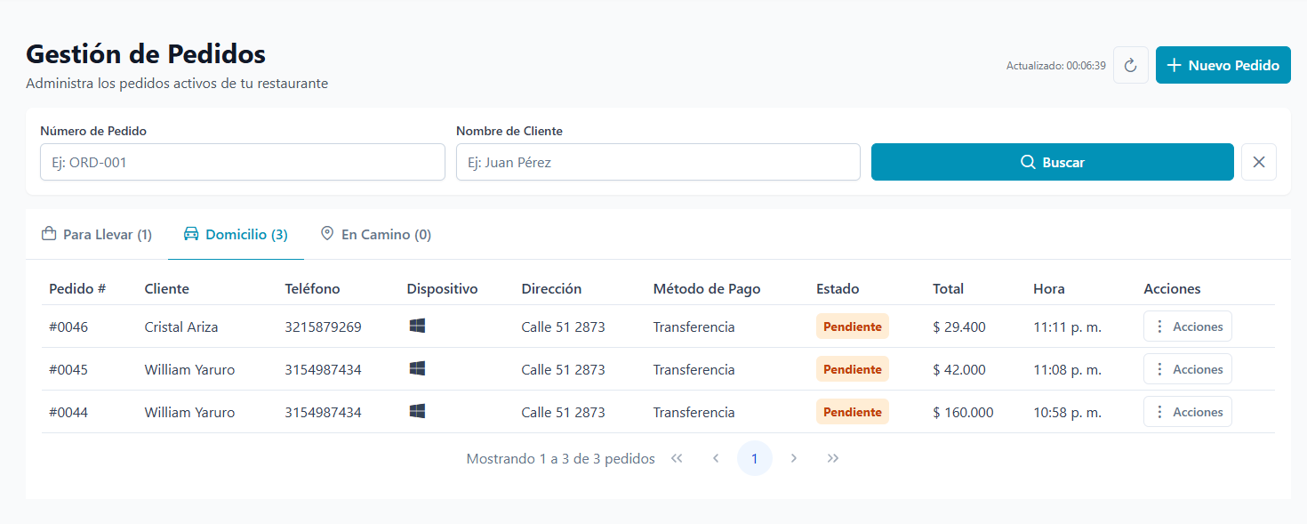Click the refresh orders icon button
The image size is (1307, 524).
1130,65
